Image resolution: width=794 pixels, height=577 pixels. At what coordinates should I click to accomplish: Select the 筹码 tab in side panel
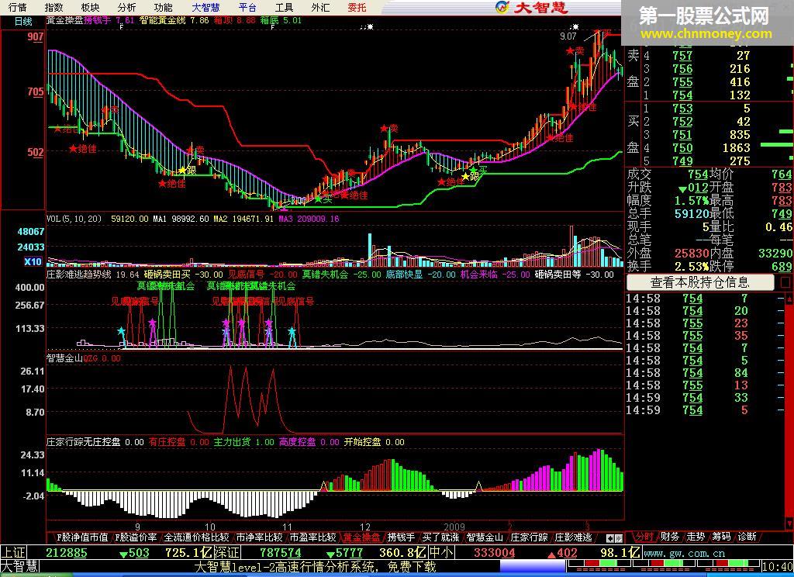[x=721, y=537]
